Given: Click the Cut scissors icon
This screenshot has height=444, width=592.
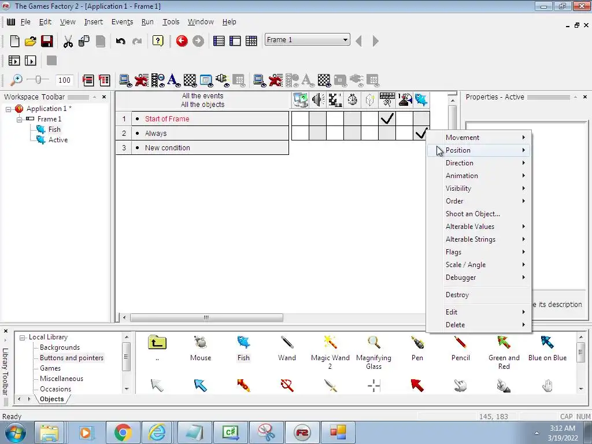Looking at the screenshot, I should pos(68,41).
